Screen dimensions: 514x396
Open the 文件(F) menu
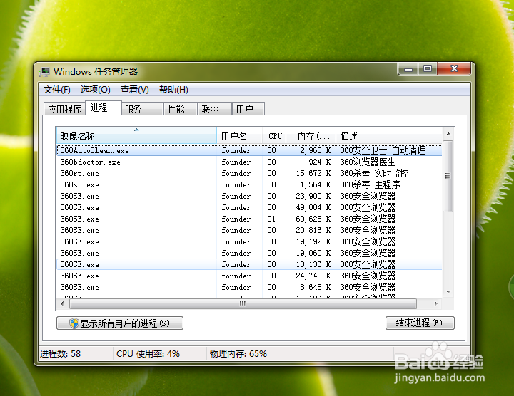click(57, 90)
